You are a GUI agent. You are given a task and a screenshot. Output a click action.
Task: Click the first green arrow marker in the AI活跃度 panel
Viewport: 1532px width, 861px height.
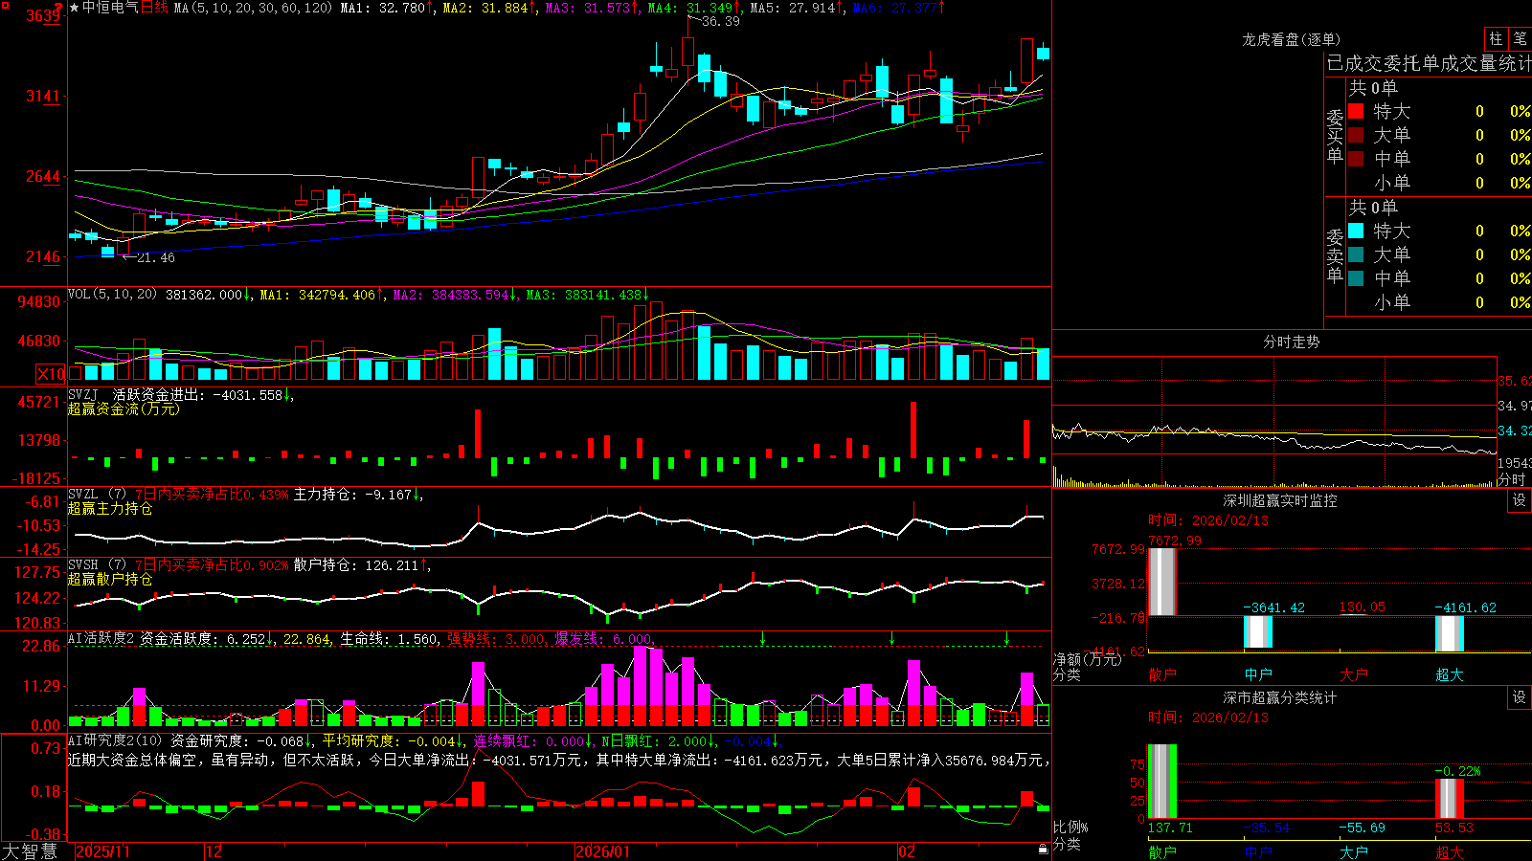(x=763, y=637)
